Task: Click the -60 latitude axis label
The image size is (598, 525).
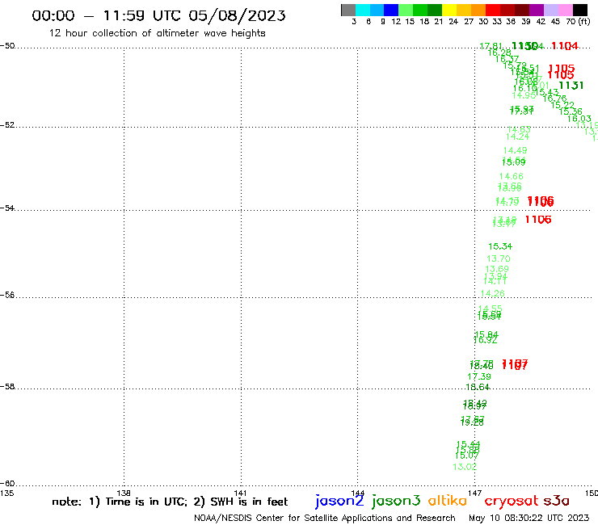Action: [7, 484]
